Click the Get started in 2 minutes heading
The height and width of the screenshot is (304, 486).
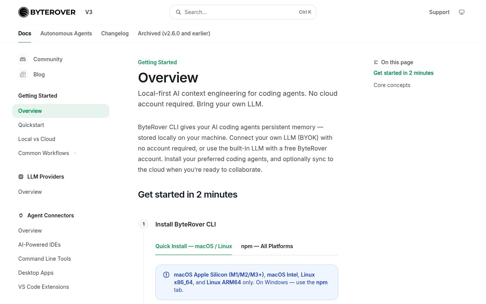[188, 195]
